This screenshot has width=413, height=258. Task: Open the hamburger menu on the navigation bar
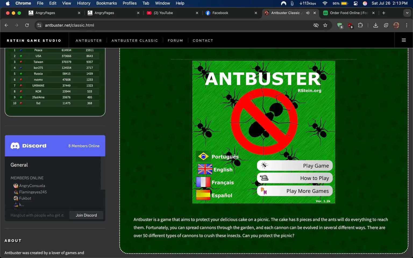[404, 40]
